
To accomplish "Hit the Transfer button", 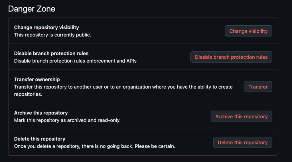I will coord(258,87).
